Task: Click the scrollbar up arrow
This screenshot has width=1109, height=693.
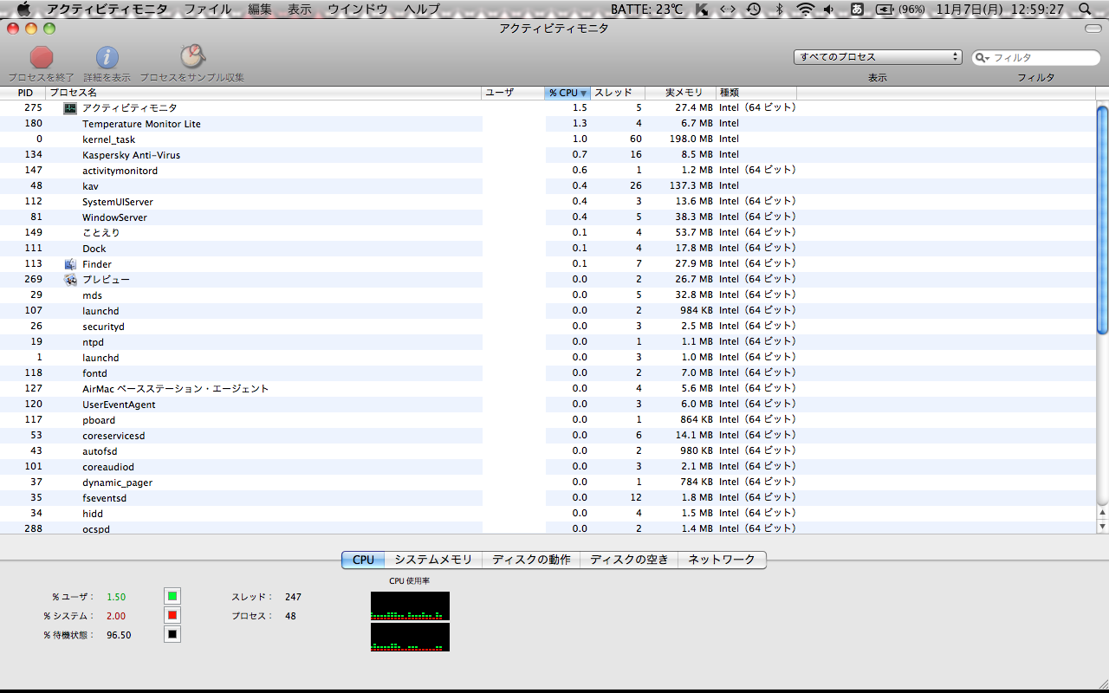Action: [x=1102, y=514]
